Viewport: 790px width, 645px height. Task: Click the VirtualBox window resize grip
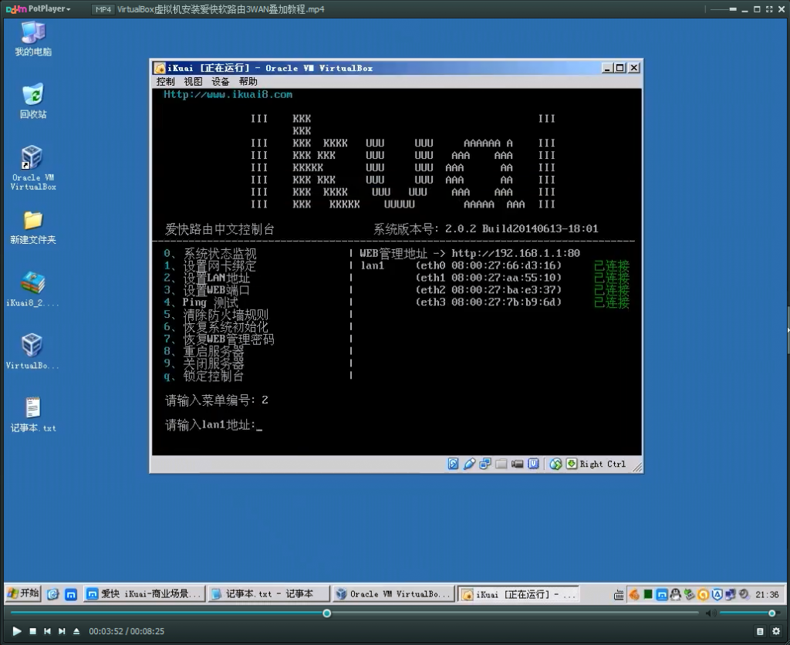[x=636, y=468]
